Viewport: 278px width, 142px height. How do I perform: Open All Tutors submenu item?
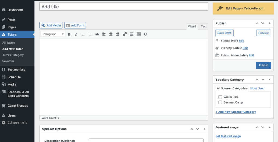click(x=9, y=43)
